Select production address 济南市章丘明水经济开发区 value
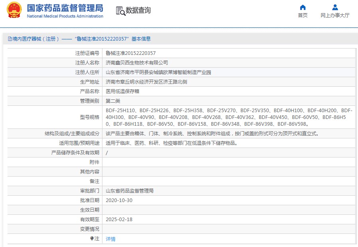Image resolution: width=358 pixels, height=247 pixels. point(146,82)
